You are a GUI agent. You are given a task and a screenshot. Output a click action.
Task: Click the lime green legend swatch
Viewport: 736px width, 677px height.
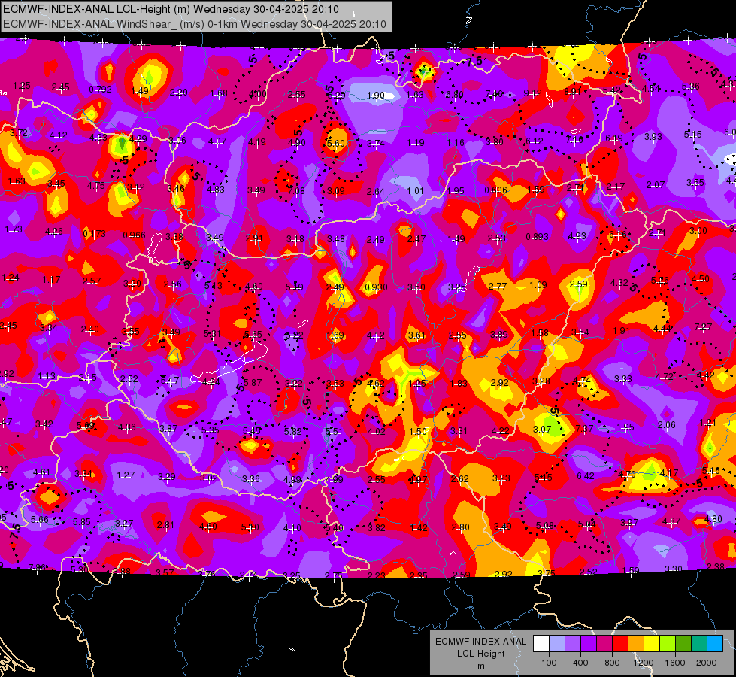pos(668,644)
